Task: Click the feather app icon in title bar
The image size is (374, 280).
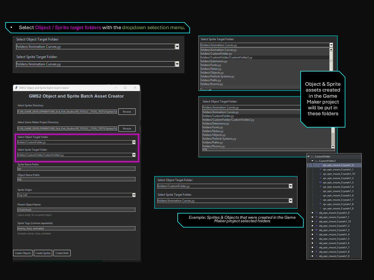Action: [16, 88]
